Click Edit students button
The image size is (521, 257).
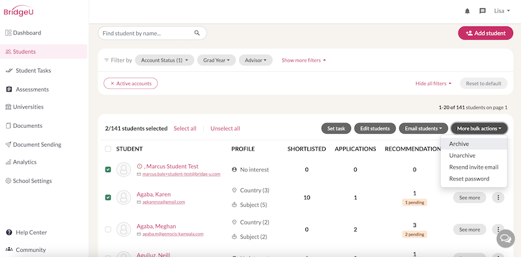point(375,128)
